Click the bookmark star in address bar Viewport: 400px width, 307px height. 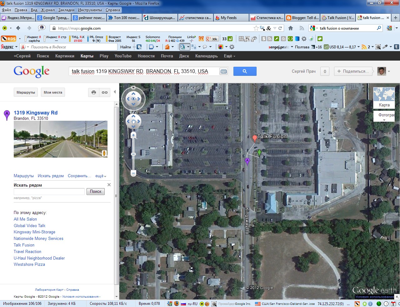(x=256, y=28)
